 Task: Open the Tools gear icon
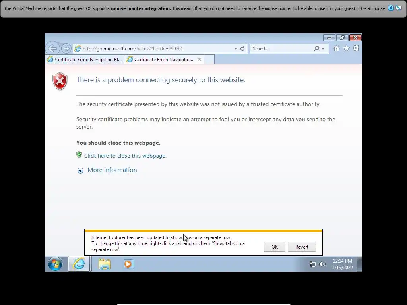356,48
